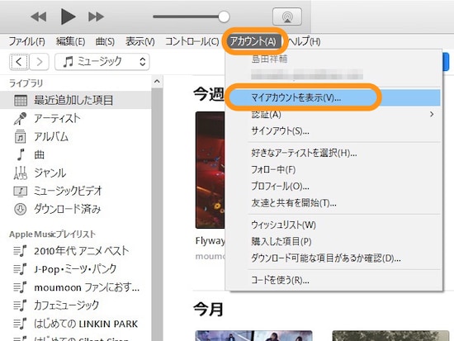This screenshot has height=341, width=454.
Task: Click the back navigation arrow
Action: click(19, 62)
